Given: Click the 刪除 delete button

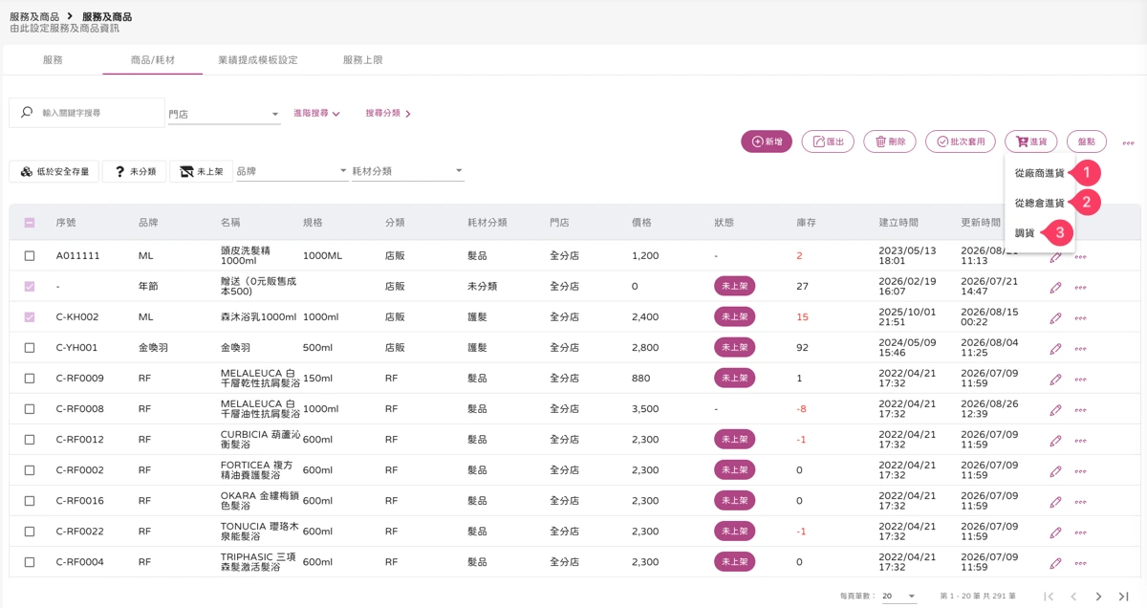Looking at the screenshot, I should click(890, 141).
